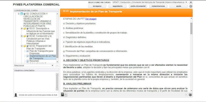The width and height of the screenshot is (206, 102).
Task: Click the 'CONTENIDOS DEL CURSO' panel header
Action: tap(36, 10)
